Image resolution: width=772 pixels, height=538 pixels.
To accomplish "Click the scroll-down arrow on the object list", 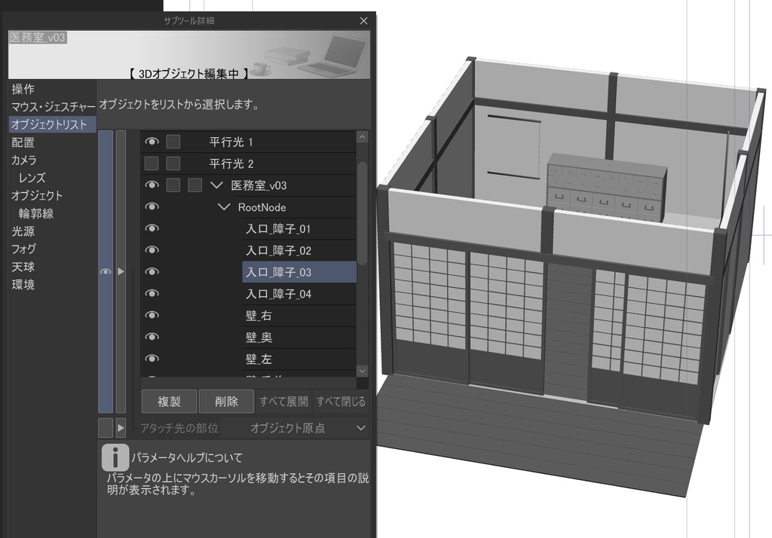I will coord(363,371).
